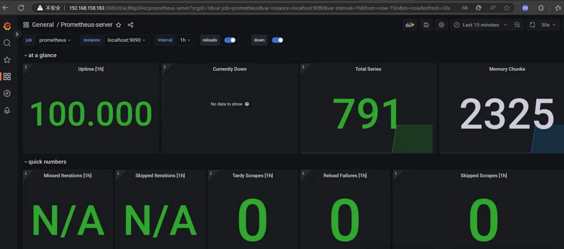Open the Uptime [1h] panel title menu
The image size is (564, 249).
click(x=91, y=69)
